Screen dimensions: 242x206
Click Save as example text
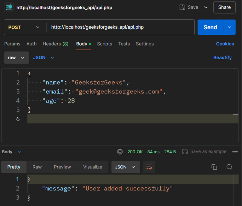pos(208,151)
